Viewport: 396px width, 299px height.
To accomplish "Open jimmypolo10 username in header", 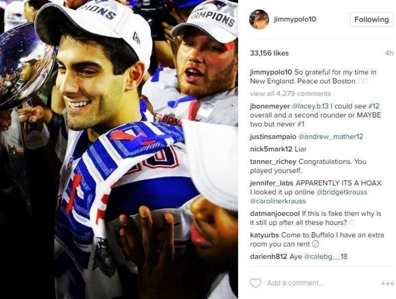I will pyautogui.click(x=295, y=19).
